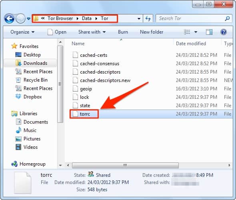Open the recent locations dropdown arrow
Viewport: 236px width, 200px height.
pos(28,19)
